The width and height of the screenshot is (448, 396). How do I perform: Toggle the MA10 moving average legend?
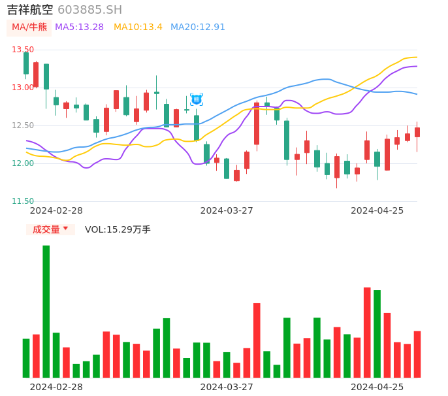138,27
